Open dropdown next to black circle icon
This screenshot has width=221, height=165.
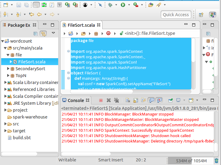pyautogui.click(x=91, y=5)
